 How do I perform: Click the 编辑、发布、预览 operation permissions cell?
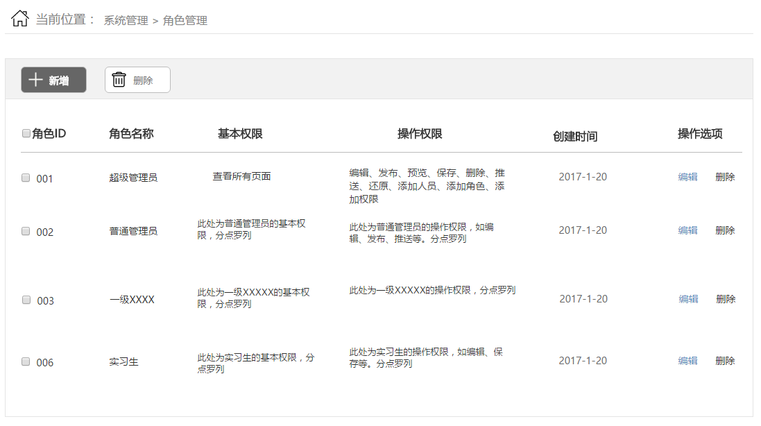point(427,186)
